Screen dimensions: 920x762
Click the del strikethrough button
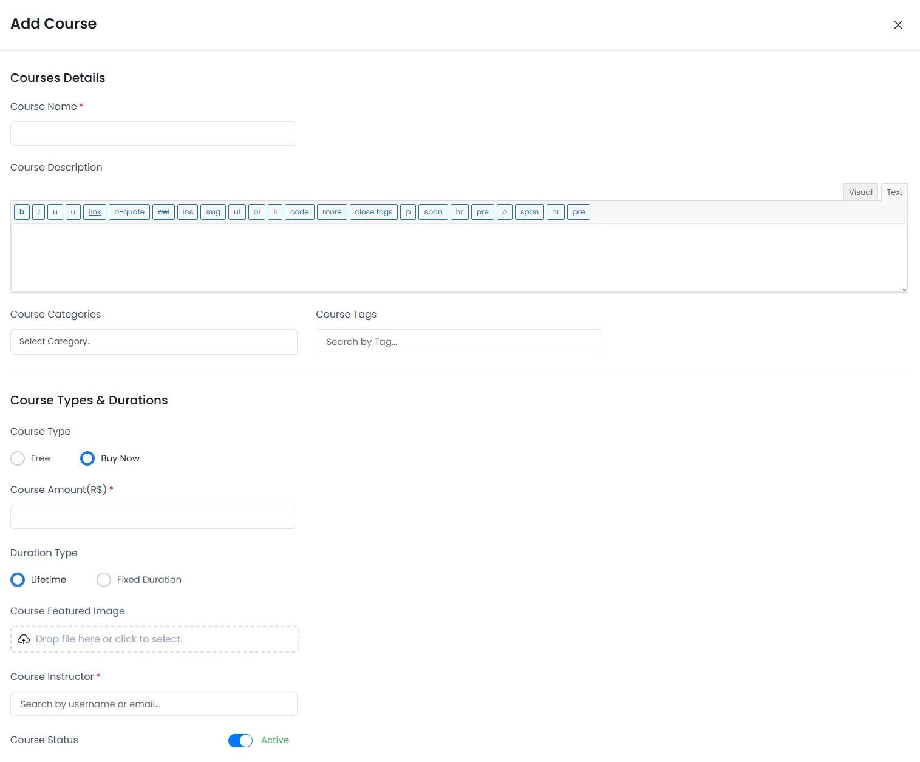pyautogui.click(x=163, y=212)
